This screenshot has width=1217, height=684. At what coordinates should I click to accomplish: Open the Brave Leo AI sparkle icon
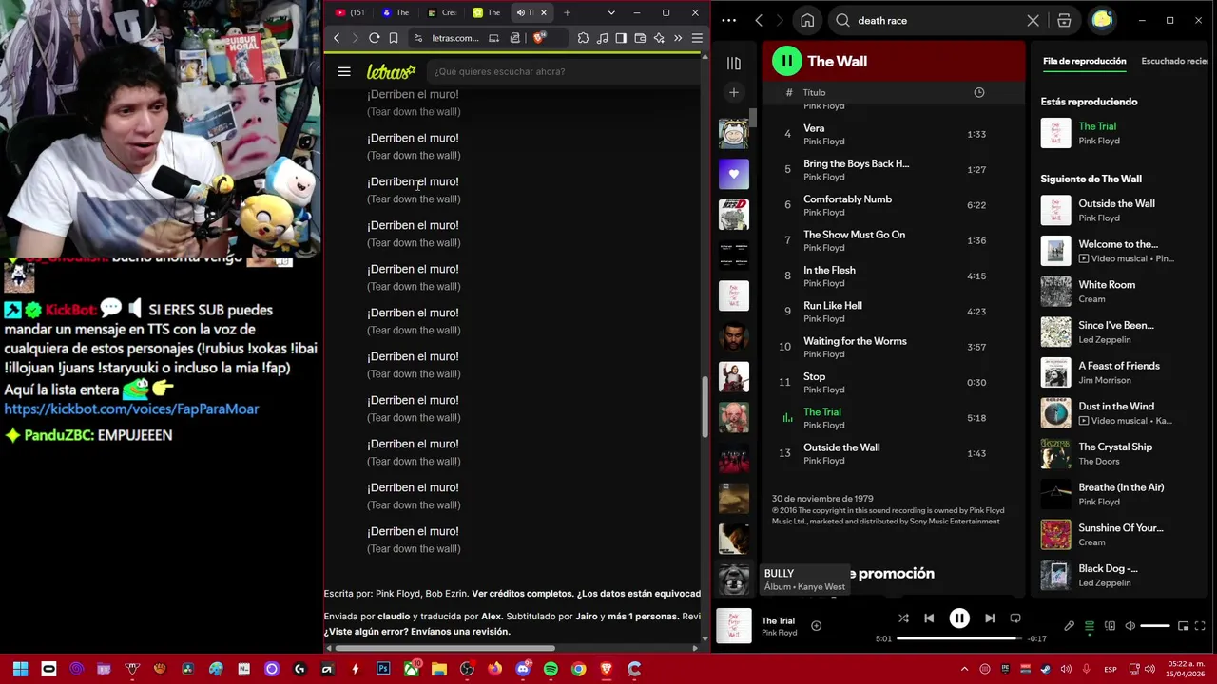point(659,38)
